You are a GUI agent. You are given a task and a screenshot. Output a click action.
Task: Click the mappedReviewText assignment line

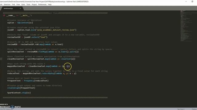38,66
